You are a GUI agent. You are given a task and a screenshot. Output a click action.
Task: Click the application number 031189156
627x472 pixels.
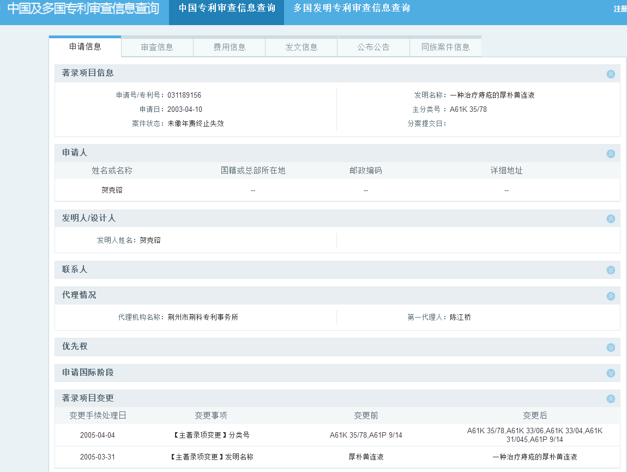point(184,95)
